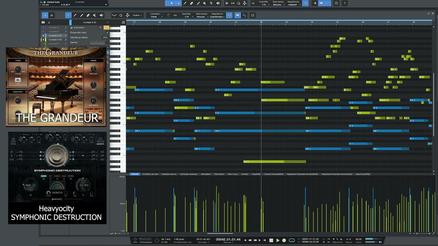This screenshot has width=438, height=246.
Task: Select the editor Eraser tool
Action: 88,15
